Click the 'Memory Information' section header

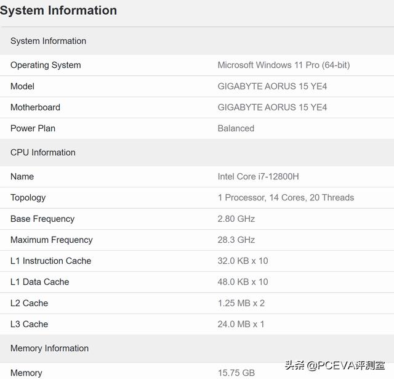click(197, 348)
